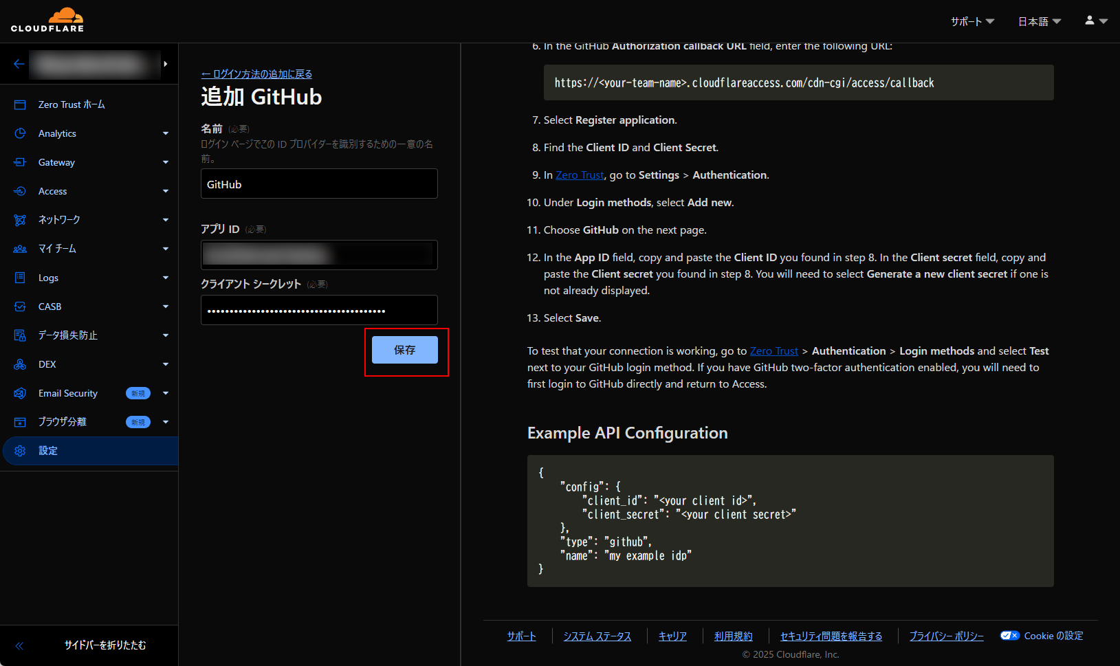Click the Cloudflare logo

click(47, 20)
